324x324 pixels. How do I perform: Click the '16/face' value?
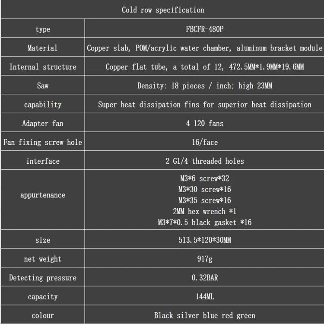205,142
